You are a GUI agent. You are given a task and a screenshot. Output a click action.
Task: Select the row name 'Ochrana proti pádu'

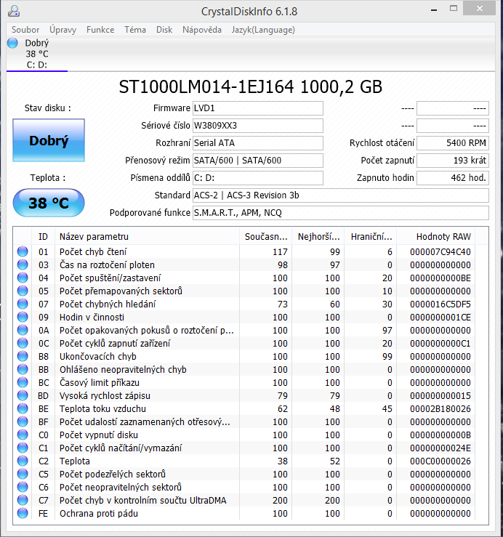point(99,513)
